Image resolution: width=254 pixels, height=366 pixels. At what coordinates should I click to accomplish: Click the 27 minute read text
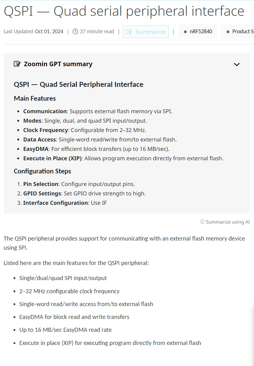pyautogui.click(x=97, y=31)
